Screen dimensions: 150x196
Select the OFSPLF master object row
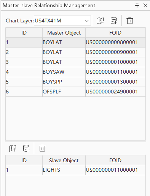pos(75,92)
